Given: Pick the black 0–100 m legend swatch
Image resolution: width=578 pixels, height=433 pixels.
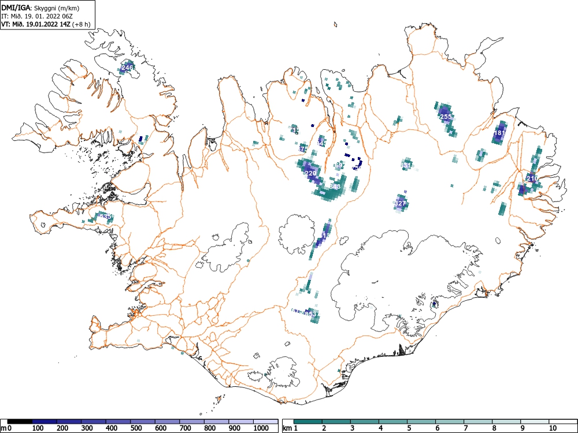Looking at the screenshot, I should click(x=20, y=421).
